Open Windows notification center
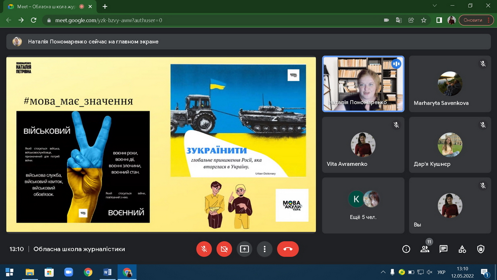 point(484,272)
